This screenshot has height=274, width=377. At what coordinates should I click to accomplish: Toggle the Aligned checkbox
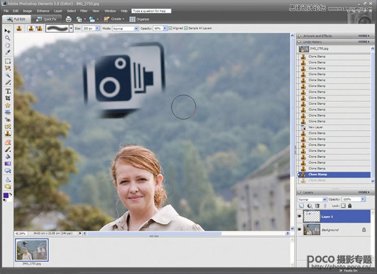[x=169, y=28]
